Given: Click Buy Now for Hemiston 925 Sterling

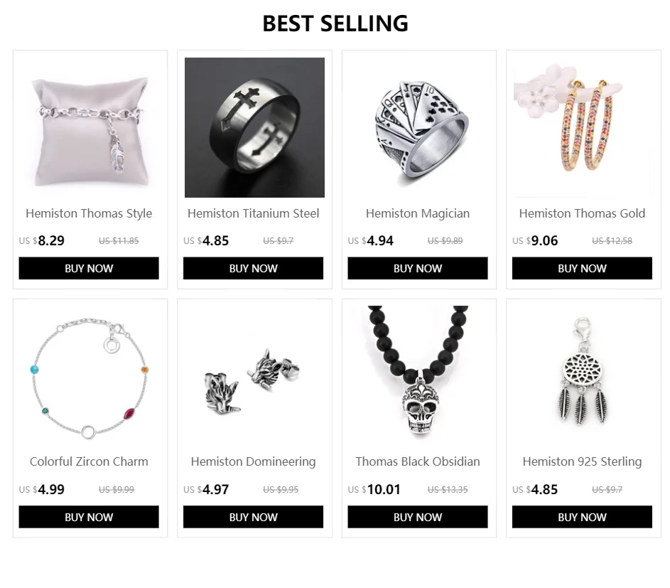Looking at the screenshot, I should pyautogui.click(x=582, y=517).
